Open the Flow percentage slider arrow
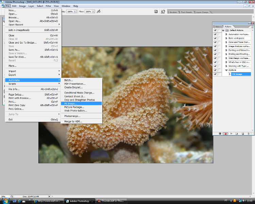 93,11
